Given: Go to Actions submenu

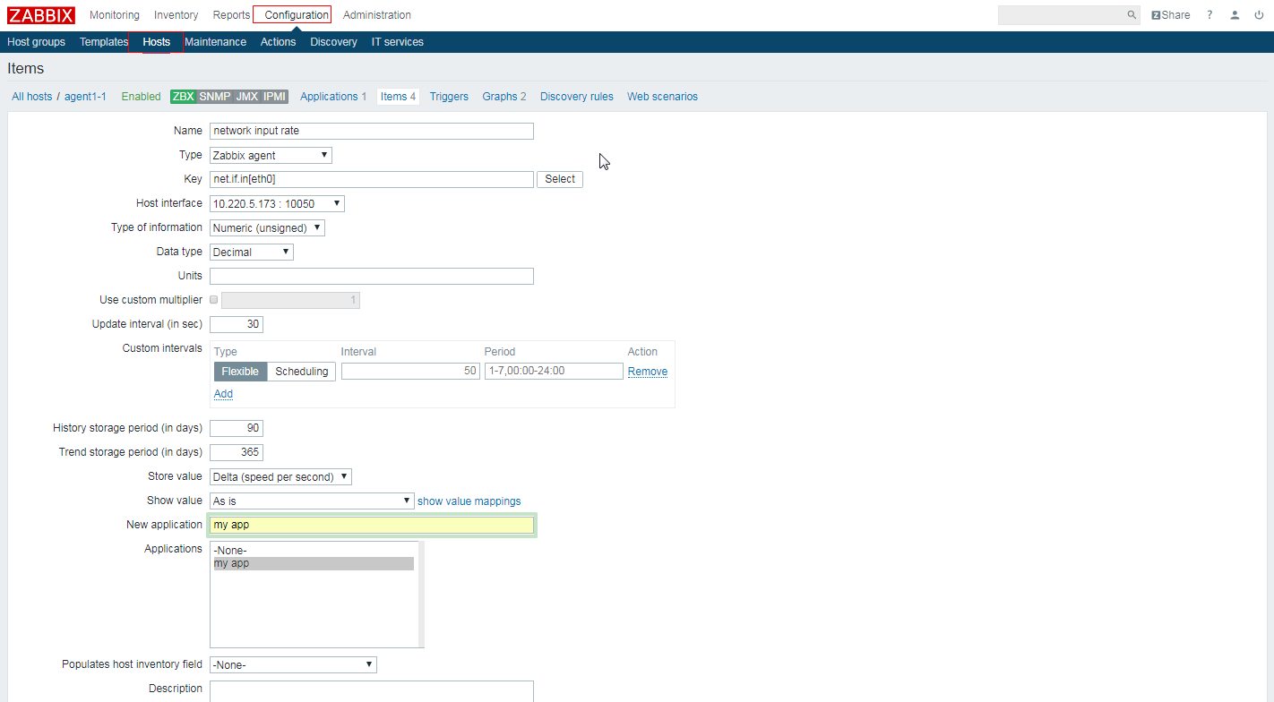Looking at the screenshot, I should pyautogui.click(x=278, y=42).
